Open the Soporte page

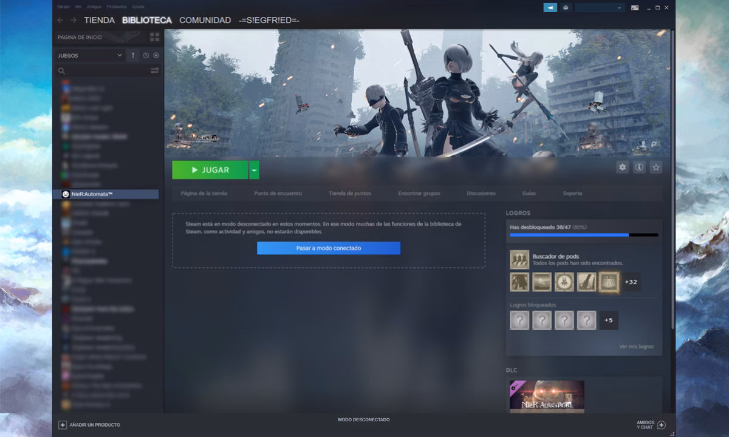[572, 194]
